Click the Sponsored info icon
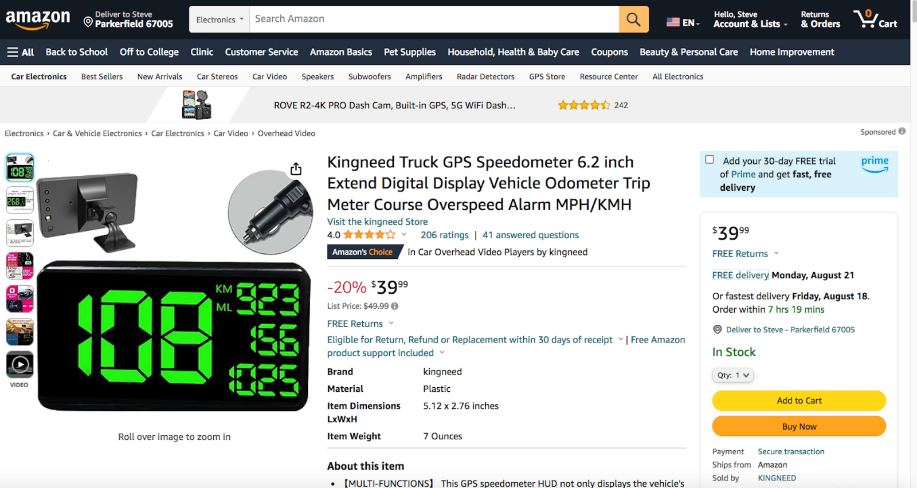The image size is (917, 488). point(902,132)
